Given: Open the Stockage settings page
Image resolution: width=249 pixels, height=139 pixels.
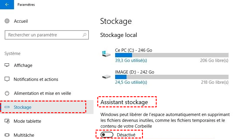Looking at the screenshot, I should pos(23,107).
